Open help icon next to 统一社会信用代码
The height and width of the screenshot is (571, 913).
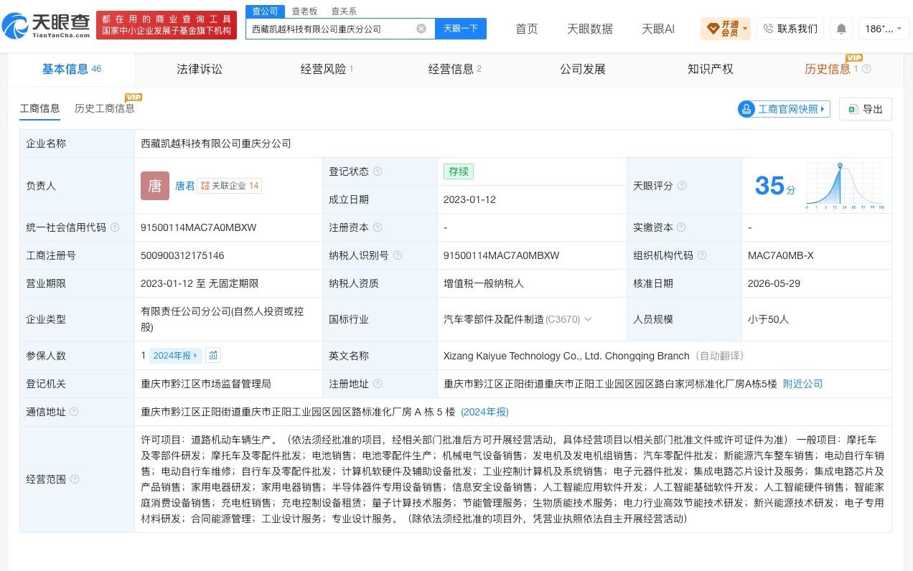[115, 227]
